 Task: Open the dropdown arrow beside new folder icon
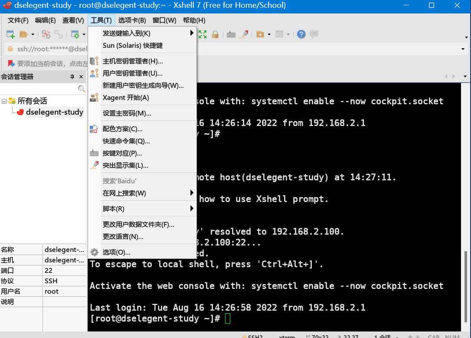(269, 35)
